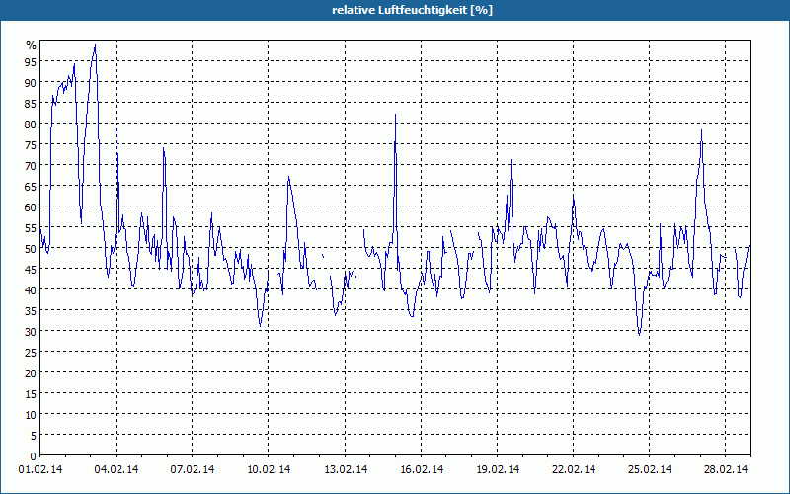Select the 16.02.14 x-axis date
790x494 pixels.
point(420,469)
